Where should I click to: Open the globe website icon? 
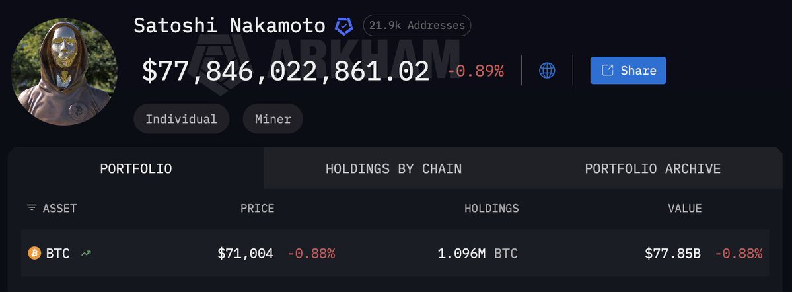(x=547, y=71)
